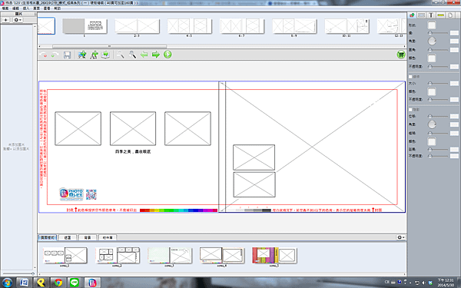The image size is (461, 288).
Task: Click the color swatch under the angle dial
Action: [432, 58]
